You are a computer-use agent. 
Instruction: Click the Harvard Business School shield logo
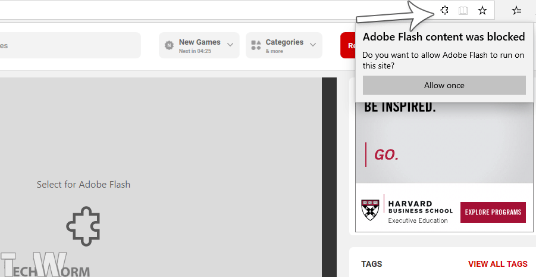tap(370, 210)
